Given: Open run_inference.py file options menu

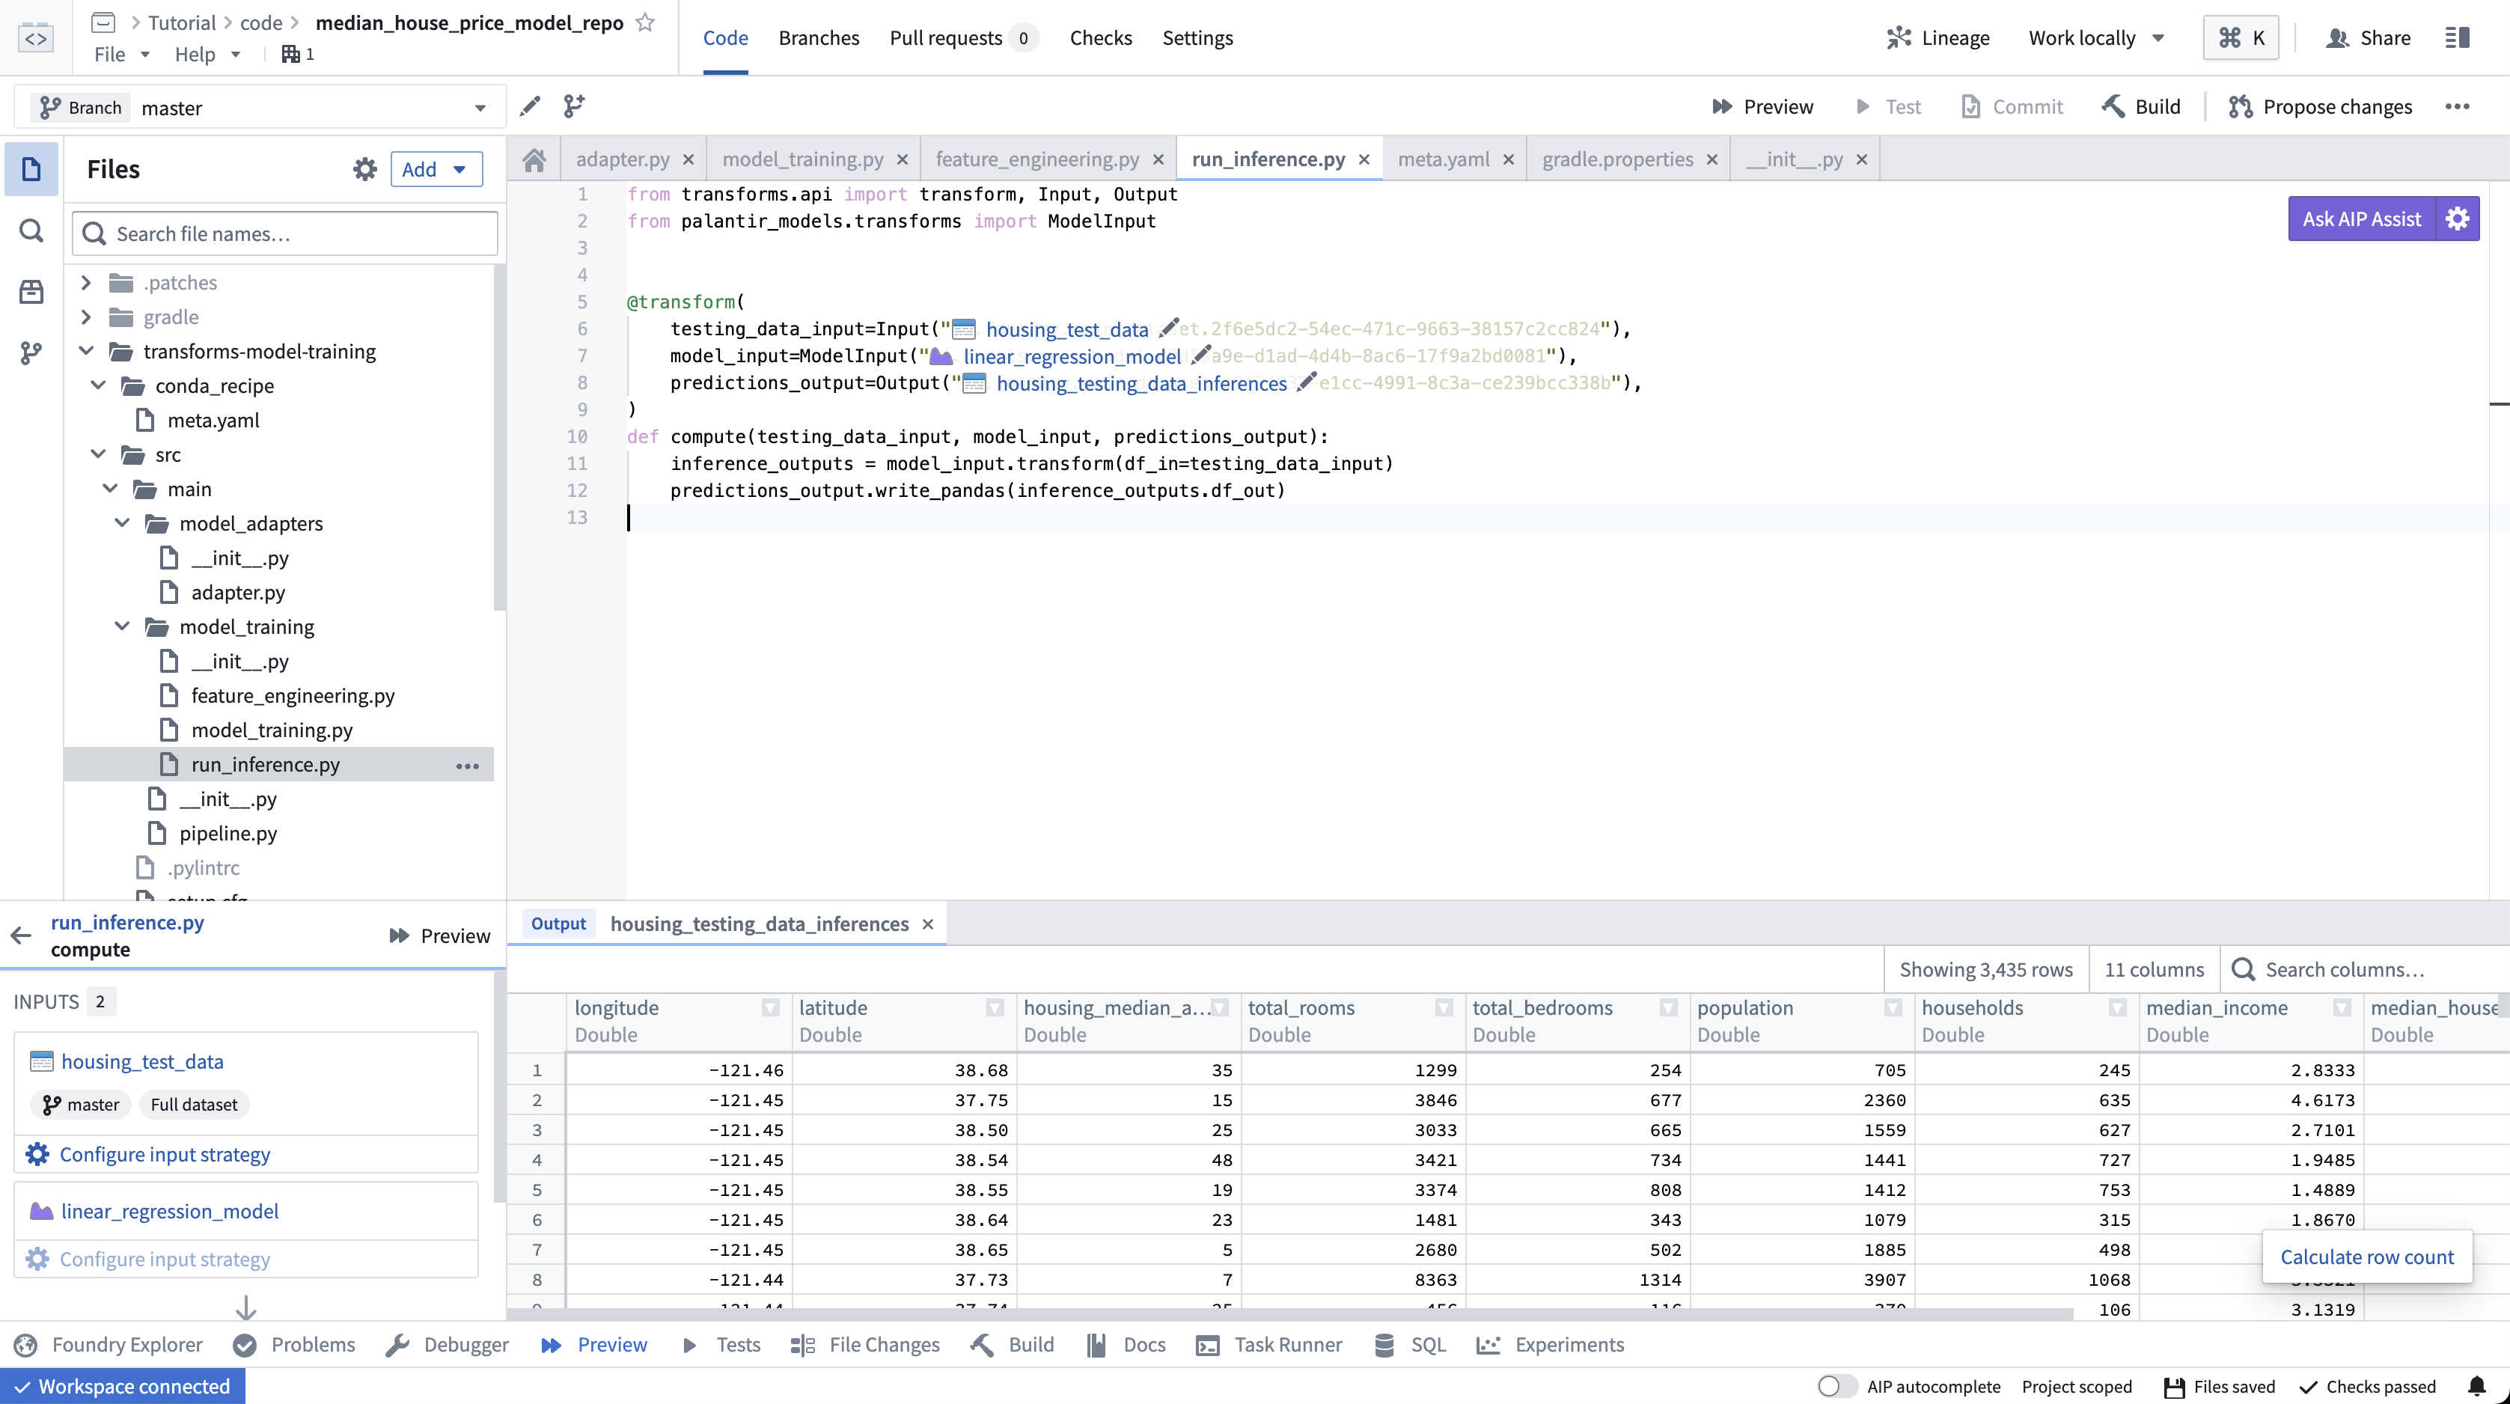Looking at the screenshot, I should (x=468, y=766).
